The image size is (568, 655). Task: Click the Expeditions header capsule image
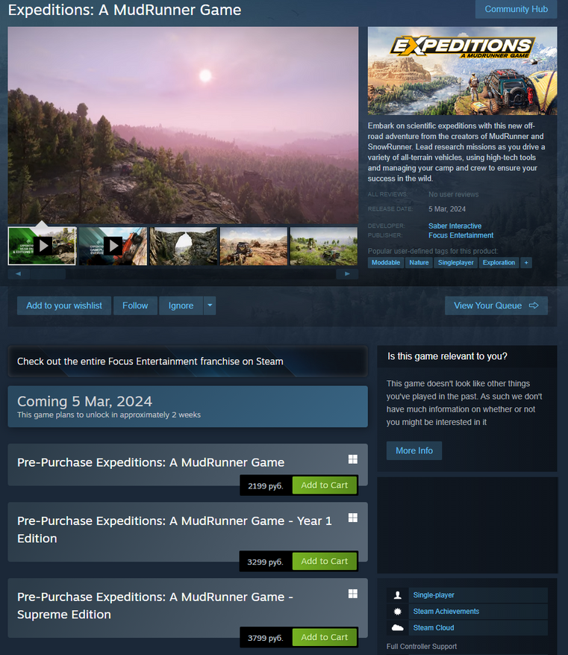pyautogui.click(x=463, y=71)
